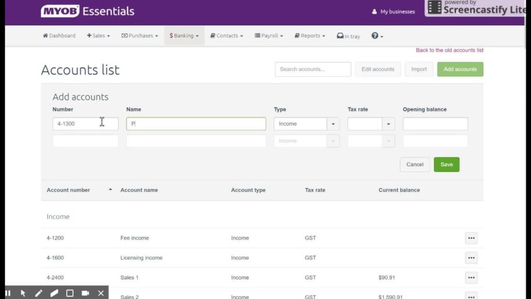Select the rectangle drawing tool

pos(69,293)
